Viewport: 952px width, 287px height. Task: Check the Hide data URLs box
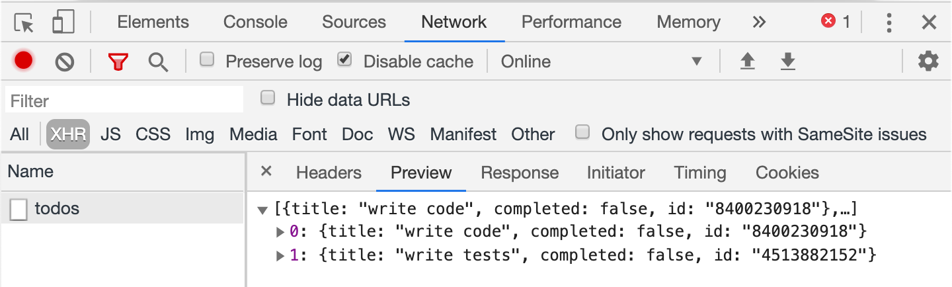click(268, 99)
